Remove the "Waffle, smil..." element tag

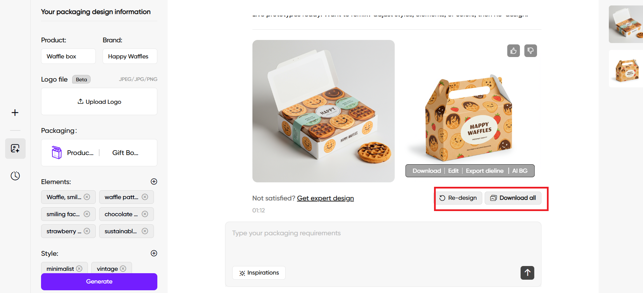(87, 197)
